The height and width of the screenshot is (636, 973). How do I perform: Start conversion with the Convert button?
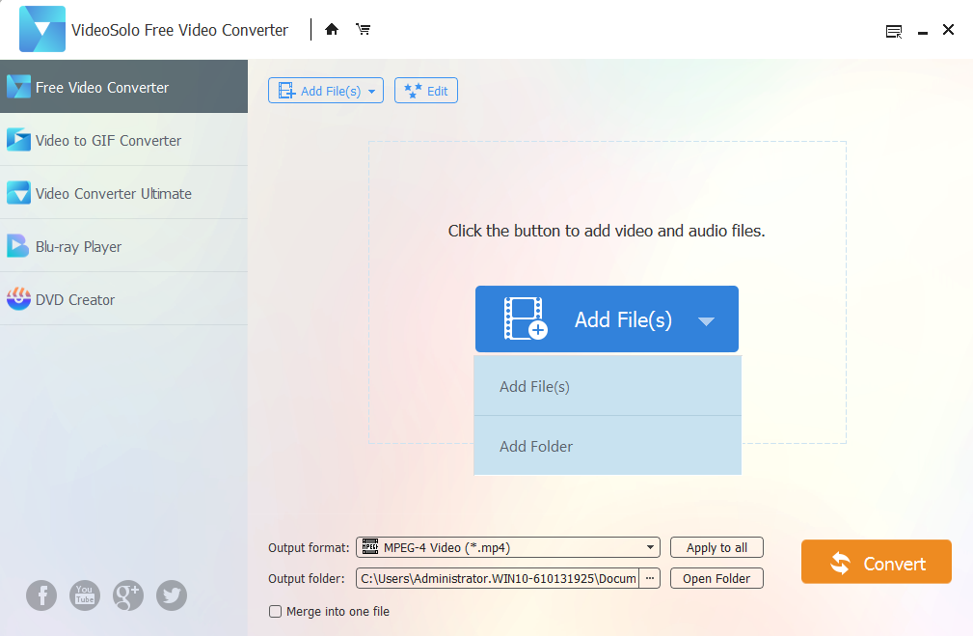[x=877, y=562]
